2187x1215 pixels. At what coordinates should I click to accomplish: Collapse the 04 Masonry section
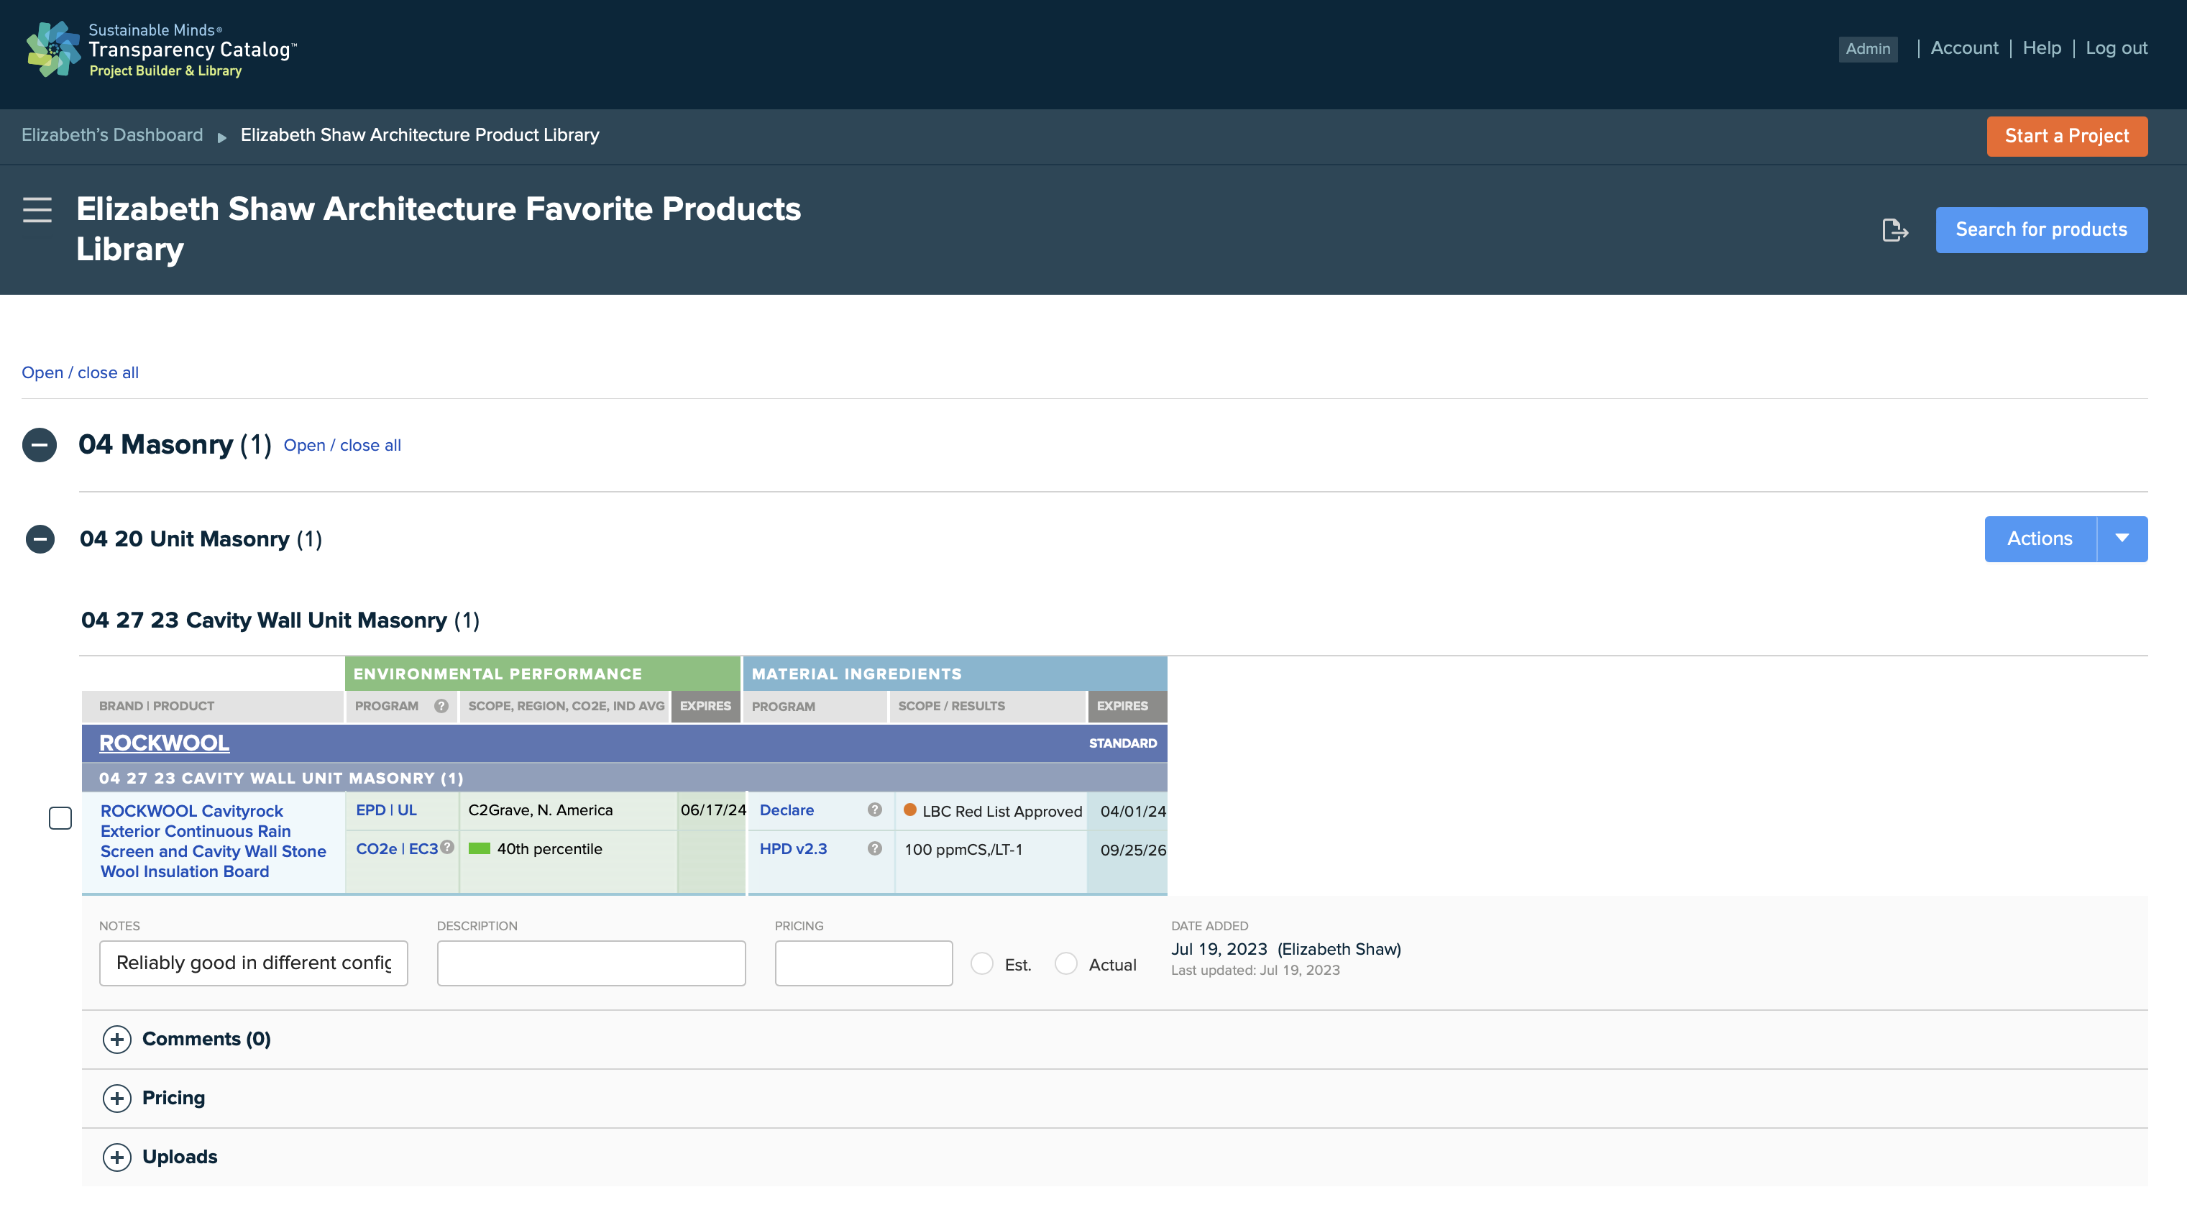coord(39,445)
